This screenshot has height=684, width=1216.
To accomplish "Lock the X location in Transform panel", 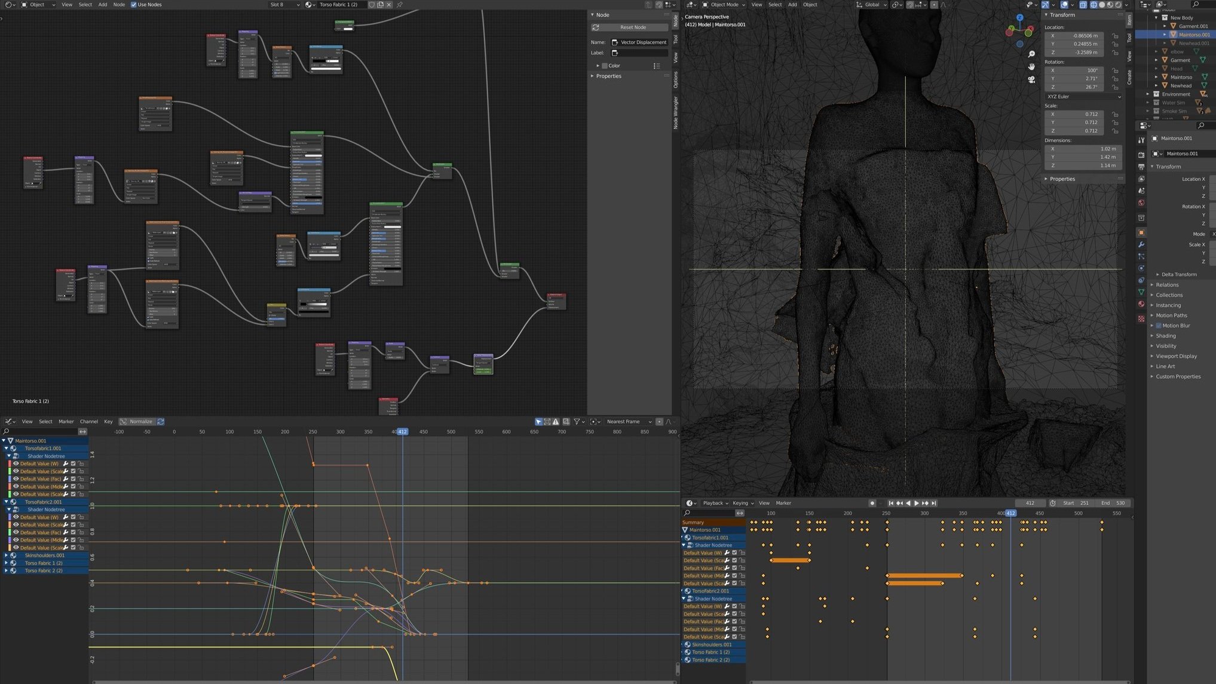I will tap(1115, 36).
